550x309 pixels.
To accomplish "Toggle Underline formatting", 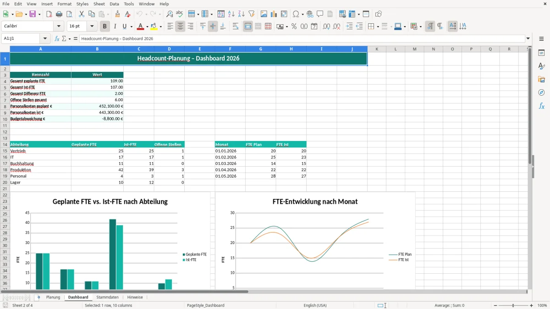I will (124, 27).
